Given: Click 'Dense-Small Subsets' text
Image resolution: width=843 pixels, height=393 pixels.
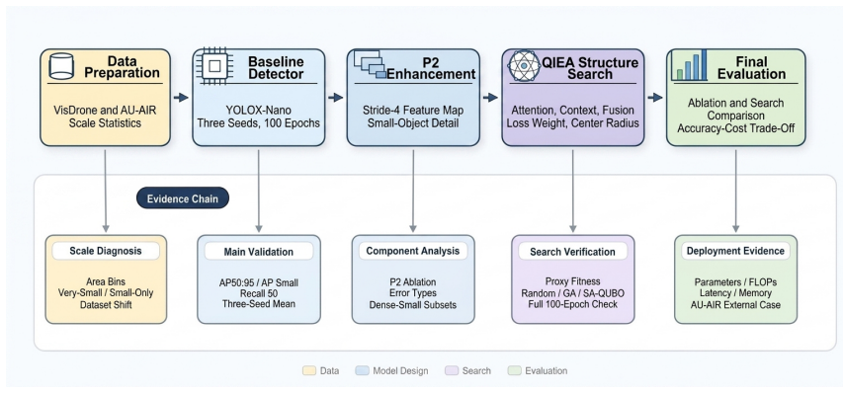Looking at the screenshot, I should 413,305.
